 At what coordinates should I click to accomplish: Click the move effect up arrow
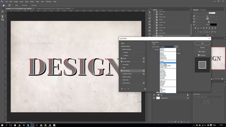125,89
